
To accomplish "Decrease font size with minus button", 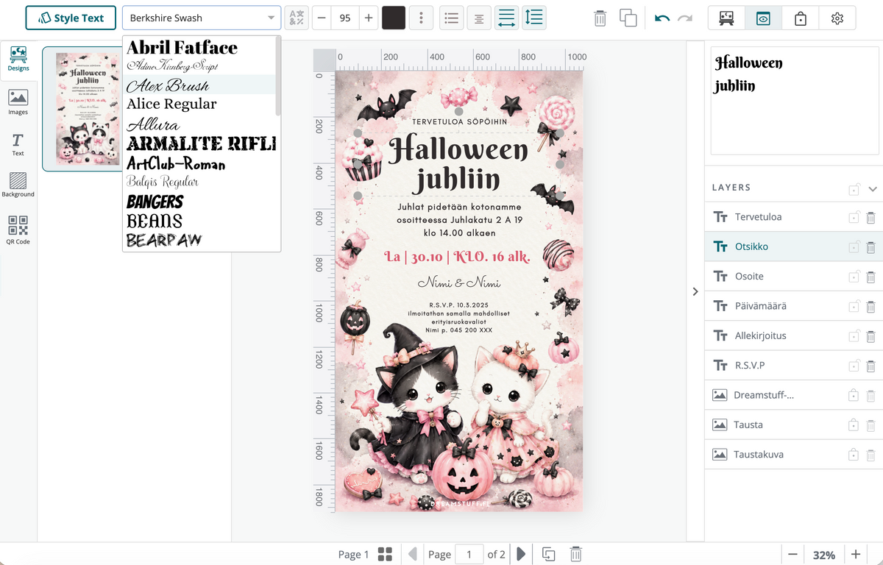I will [322, 18].
